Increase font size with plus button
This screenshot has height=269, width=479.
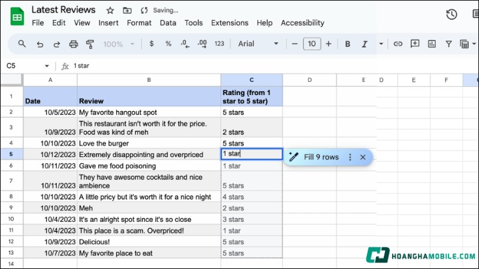[x=328, y=44]
